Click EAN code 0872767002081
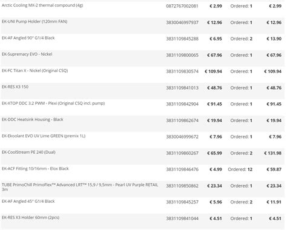The image size is (287, 230). pos(182,6)
